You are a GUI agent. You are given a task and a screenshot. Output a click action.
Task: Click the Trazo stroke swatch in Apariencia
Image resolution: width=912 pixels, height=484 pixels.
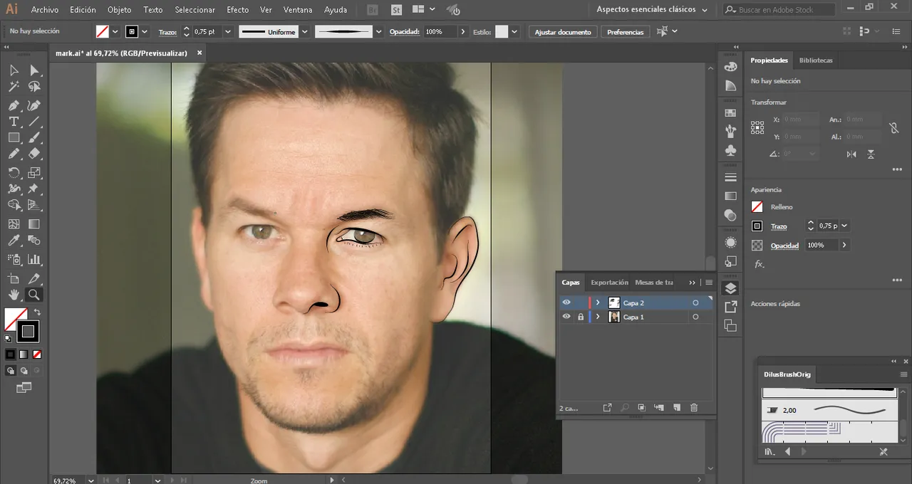point(757,226)
